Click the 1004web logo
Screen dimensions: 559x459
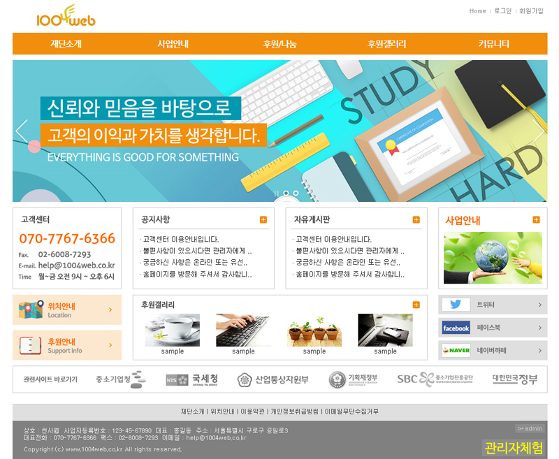coord(66,16)
